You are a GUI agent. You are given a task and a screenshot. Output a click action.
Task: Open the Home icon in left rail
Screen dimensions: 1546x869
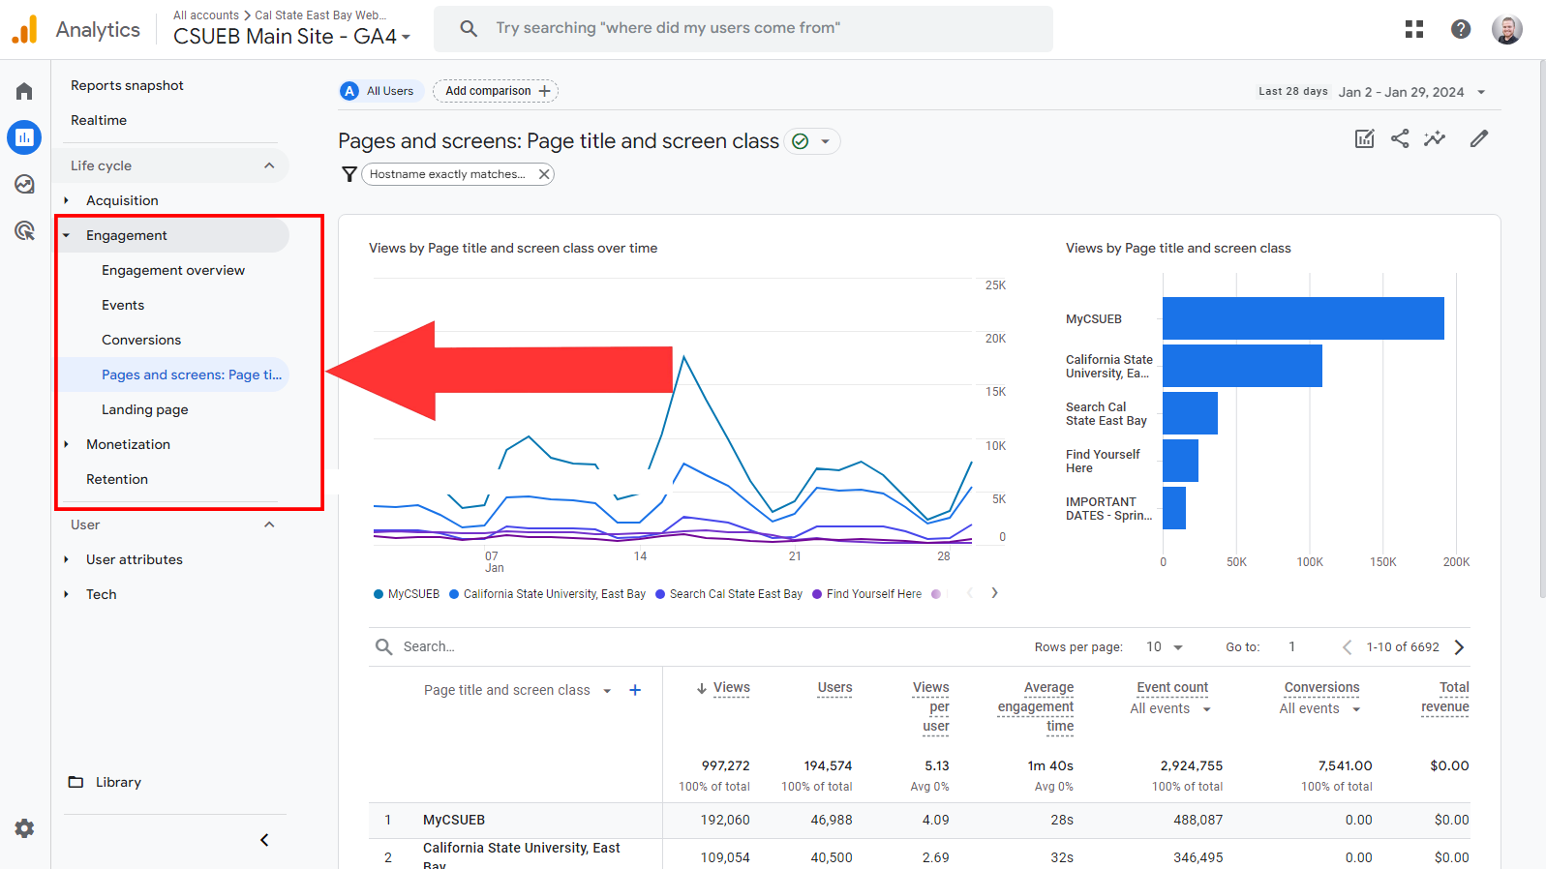tap(24, 91)
